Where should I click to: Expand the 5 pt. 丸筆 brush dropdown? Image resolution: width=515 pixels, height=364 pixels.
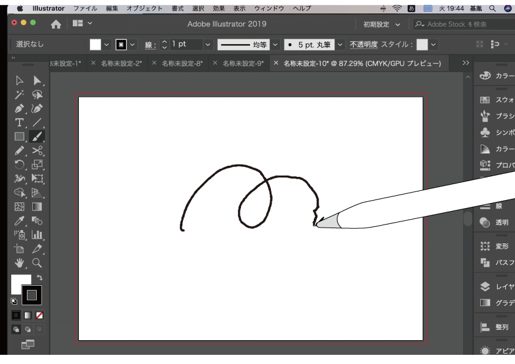click(x=341, y=45)
